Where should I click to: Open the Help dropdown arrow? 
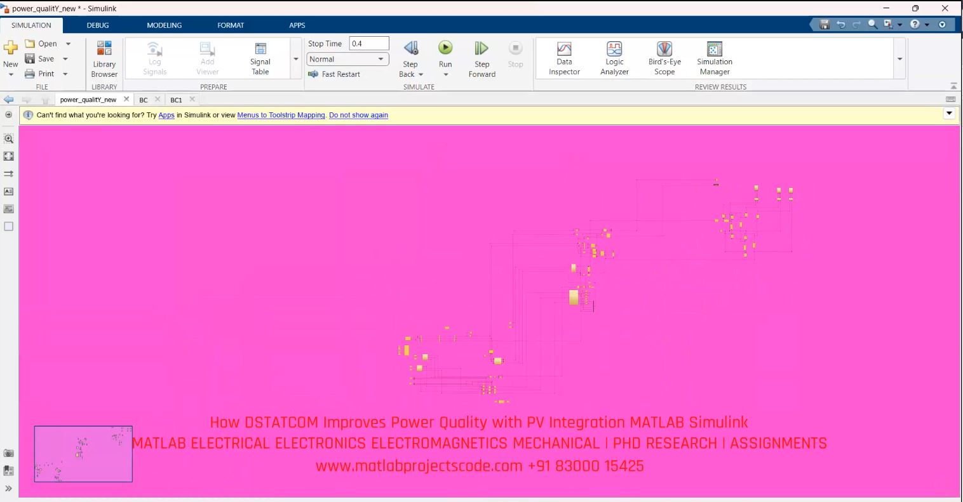[927, 25]
